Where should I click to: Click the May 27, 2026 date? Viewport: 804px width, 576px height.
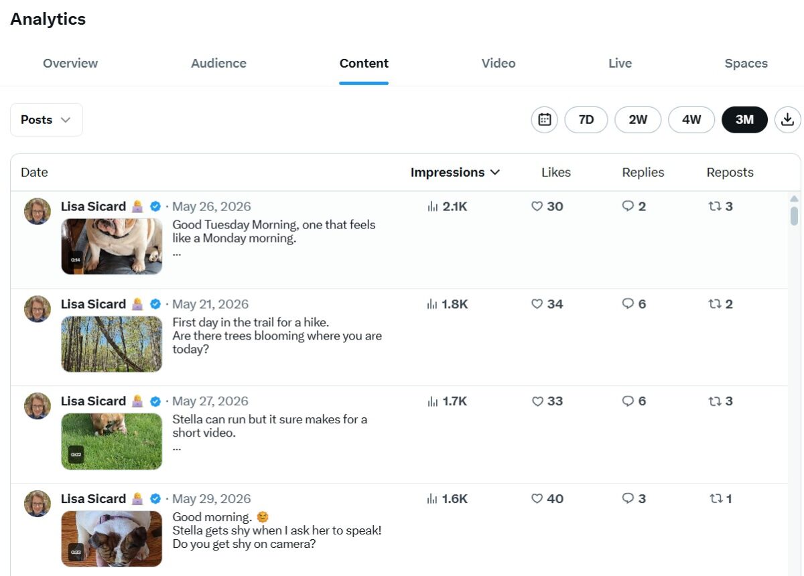(x=210, y=402)
